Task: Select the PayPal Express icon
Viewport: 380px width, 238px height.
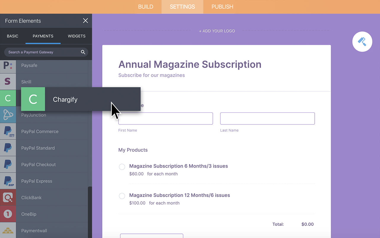Action: click(x=8, y=181)
